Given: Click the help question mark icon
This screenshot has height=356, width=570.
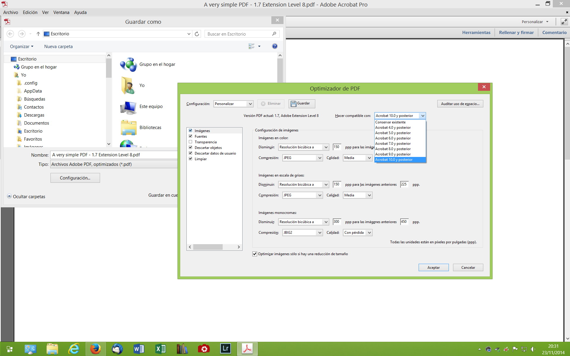Looking at the screenshot, I should [x=275, y=46].
